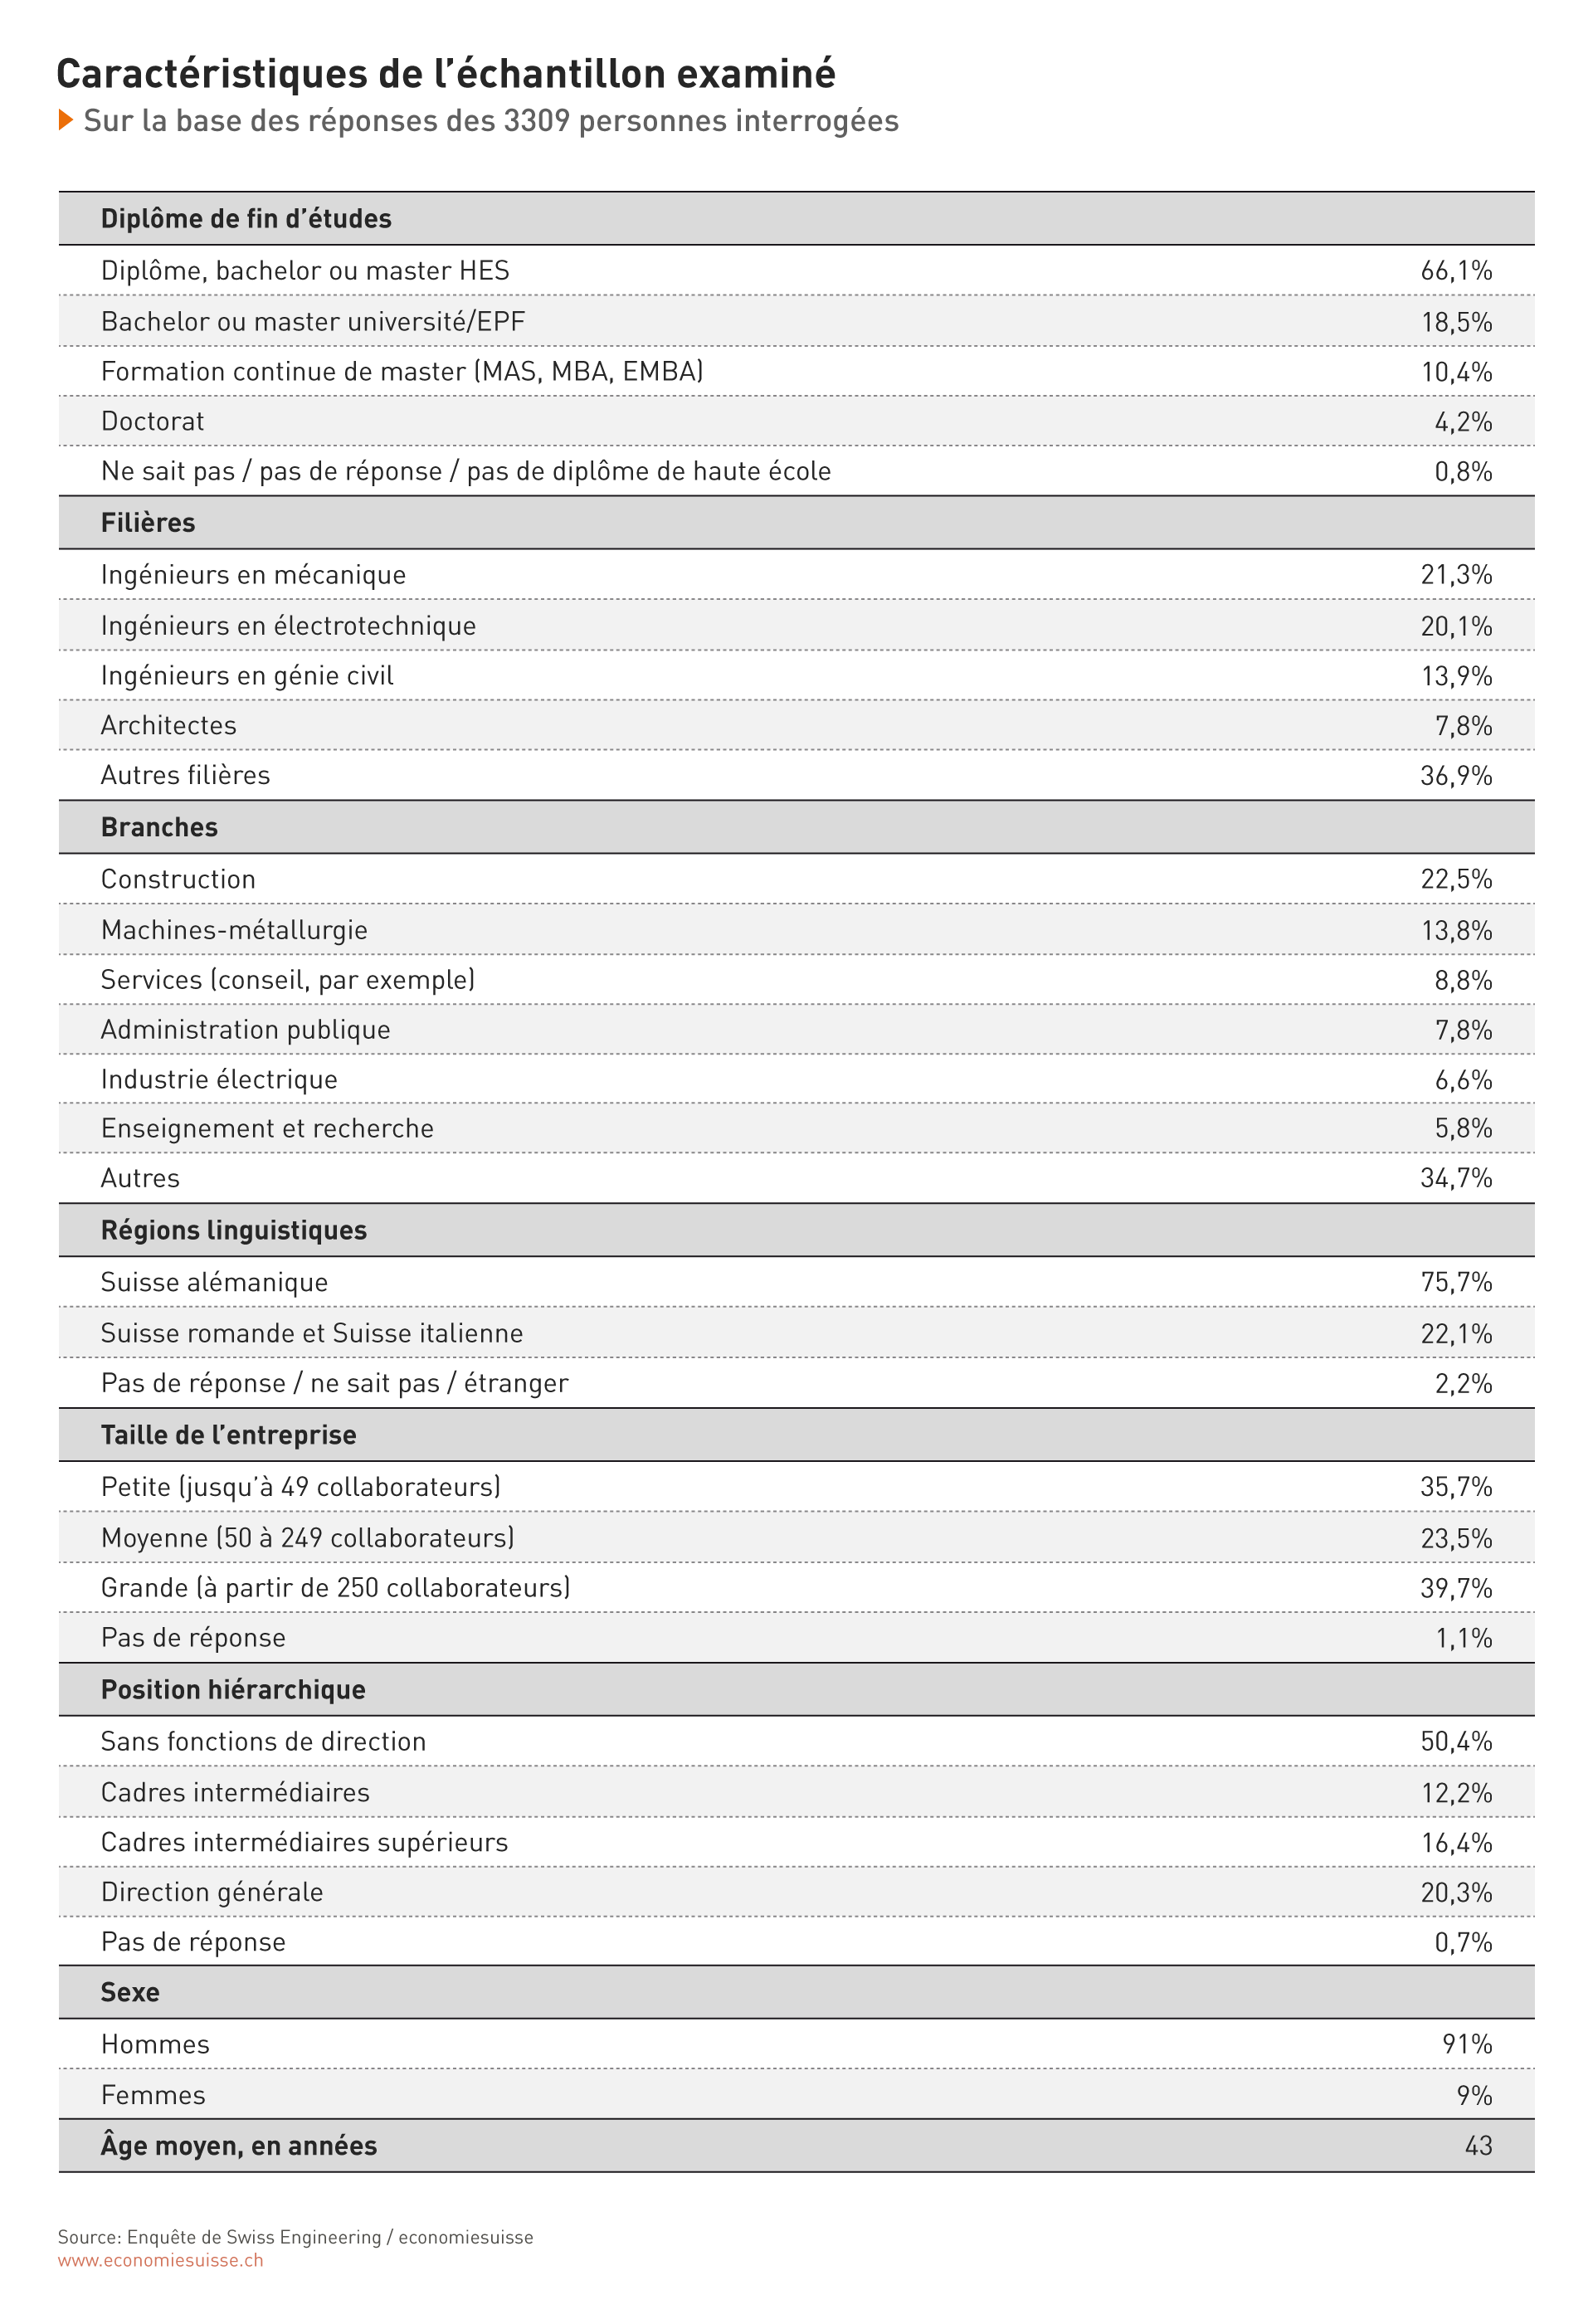The width and height of the screenshot is (1593, 2324).
Task: Click the 'Filières' section header
Action: point(796,522)
